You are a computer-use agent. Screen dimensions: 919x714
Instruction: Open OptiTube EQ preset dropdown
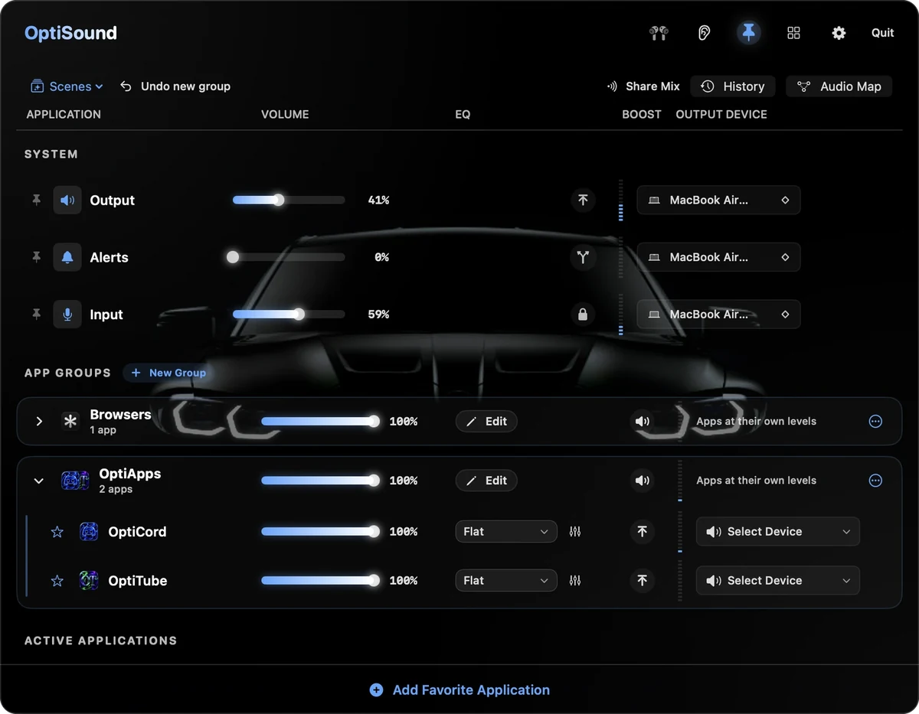506,581
